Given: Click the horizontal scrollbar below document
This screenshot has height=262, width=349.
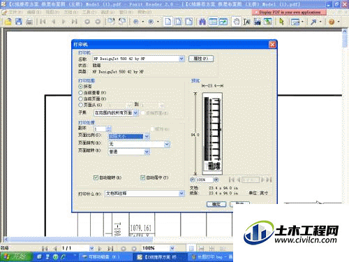Looking at the screenshot, I should coord(79,239).
